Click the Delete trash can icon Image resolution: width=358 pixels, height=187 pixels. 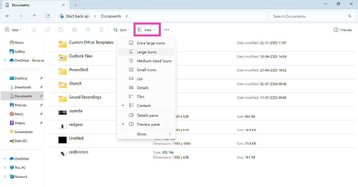[101, 30]
